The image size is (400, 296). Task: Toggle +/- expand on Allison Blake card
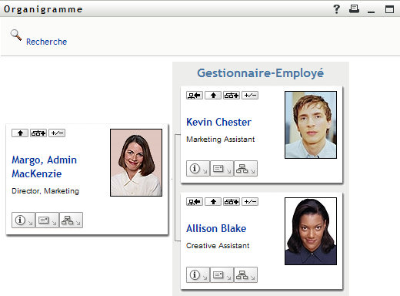[x=250, y=202]
